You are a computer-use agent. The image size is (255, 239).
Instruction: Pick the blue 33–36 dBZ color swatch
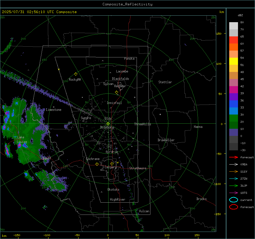click(233, 104)
